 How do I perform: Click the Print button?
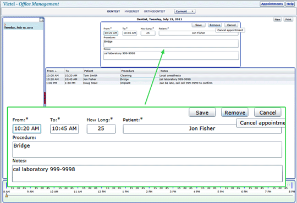(x=288, y=19)
